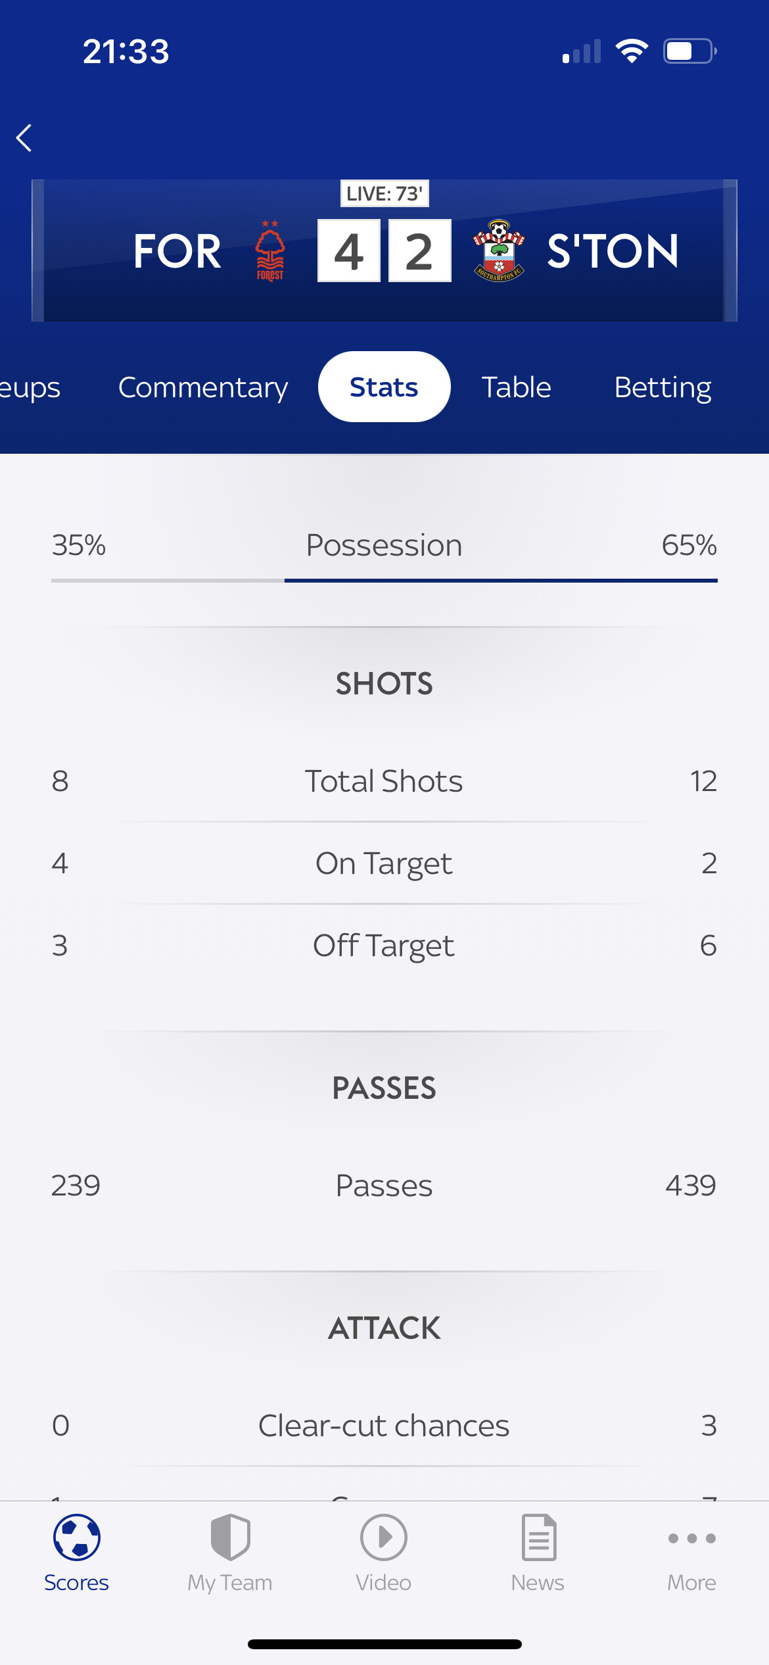Open the partially hidden Lineups tab
The width and height of the screenshot is (769, 1665).
pos(30,387)
